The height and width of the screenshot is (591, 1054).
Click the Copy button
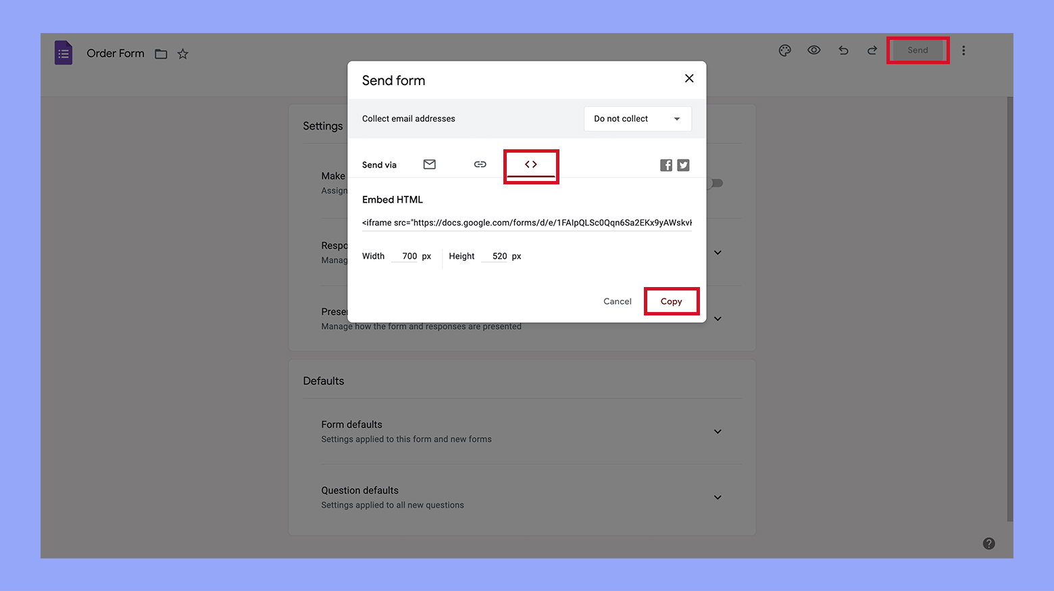671,301
